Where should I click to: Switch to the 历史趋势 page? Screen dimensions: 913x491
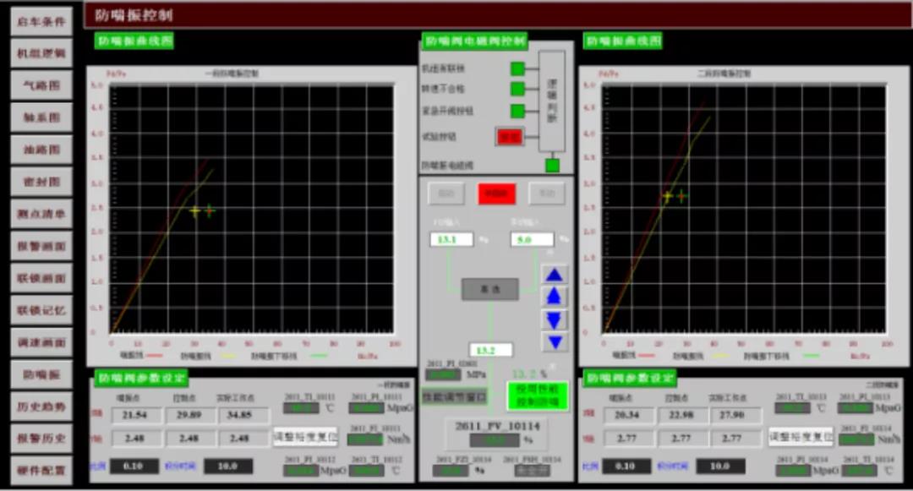coord(41,406)
